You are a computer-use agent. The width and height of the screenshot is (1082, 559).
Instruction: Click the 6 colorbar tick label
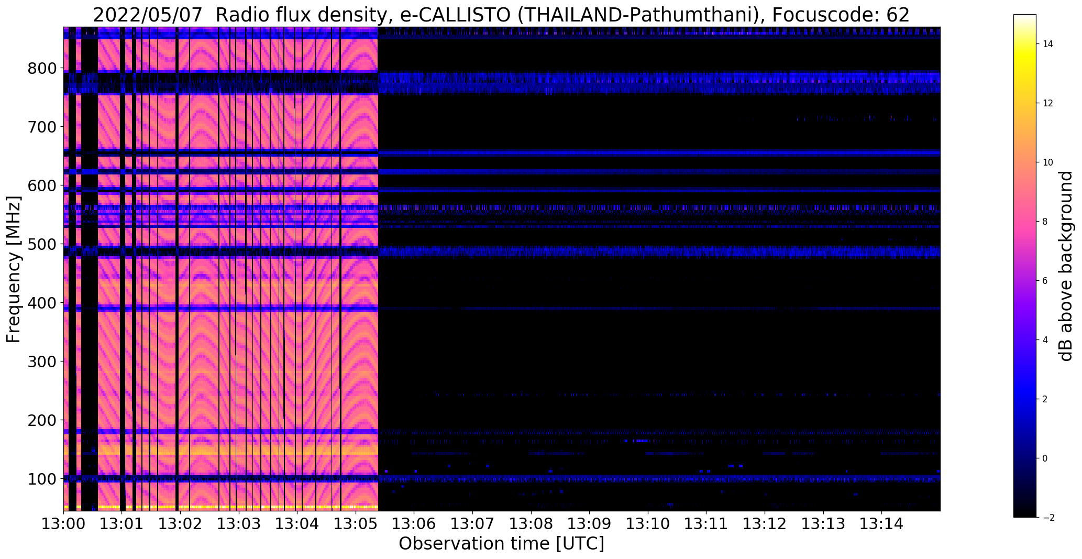(x=1044, y=281)
